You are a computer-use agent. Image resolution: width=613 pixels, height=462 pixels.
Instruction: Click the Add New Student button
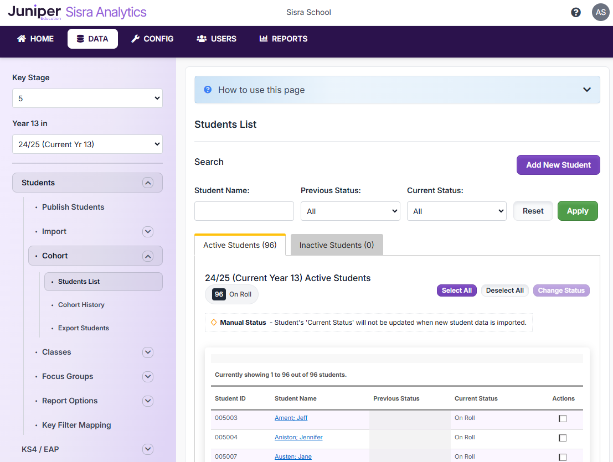click(x=558, y=165)
